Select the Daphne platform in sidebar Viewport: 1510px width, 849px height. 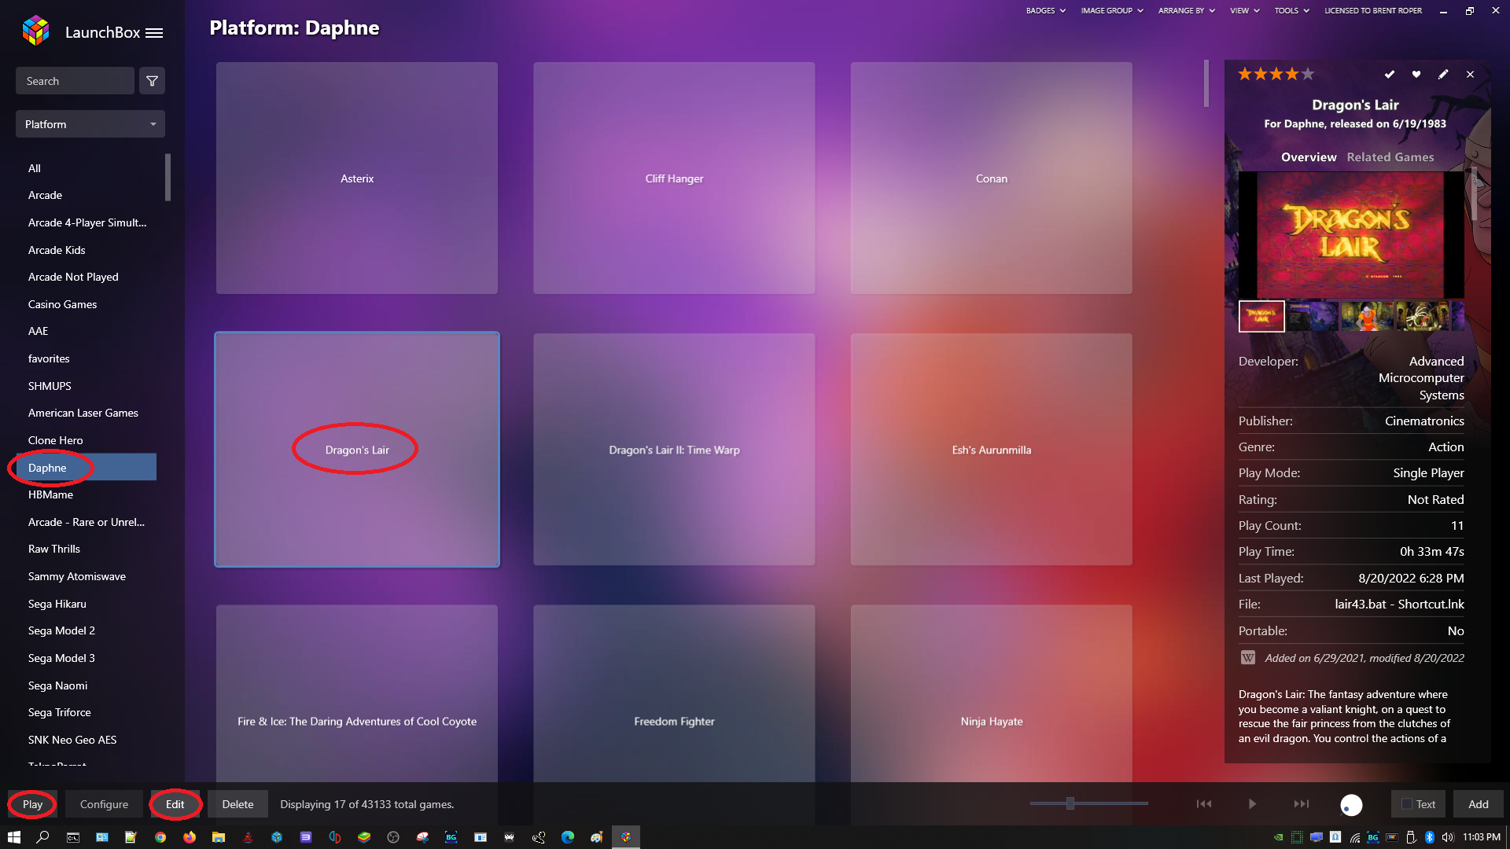pyautogui.click(x=87, y=468)
